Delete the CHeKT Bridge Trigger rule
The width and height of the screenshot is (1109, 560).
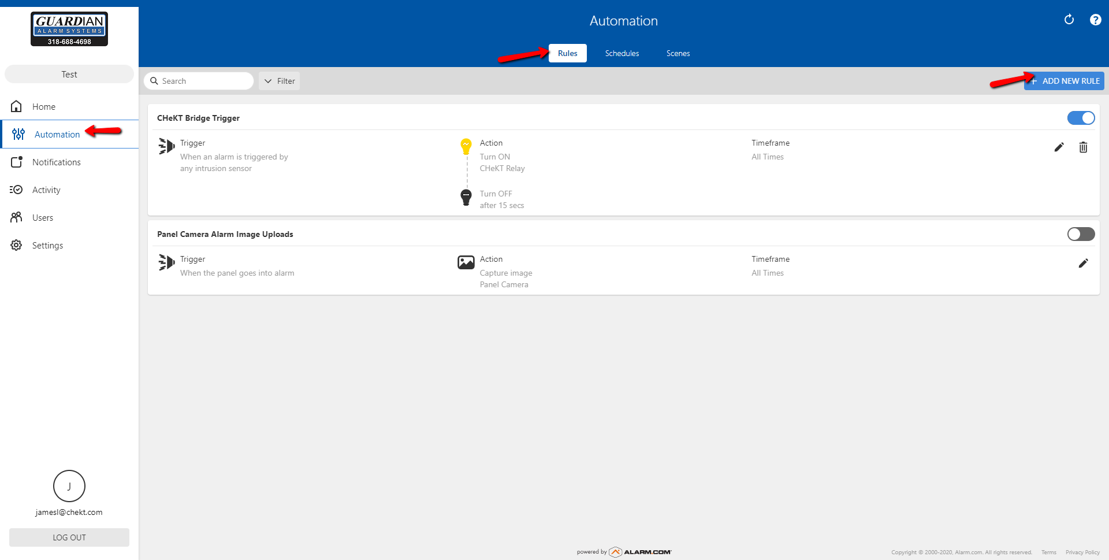point(1083,147)
